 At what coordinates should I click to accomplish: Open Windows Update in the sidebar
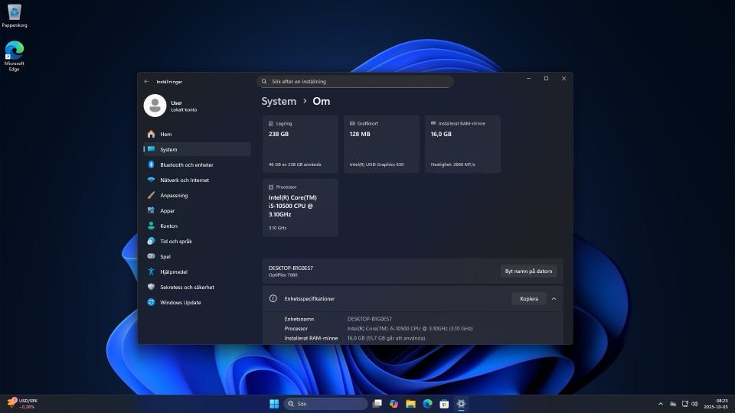click(180, 302)
